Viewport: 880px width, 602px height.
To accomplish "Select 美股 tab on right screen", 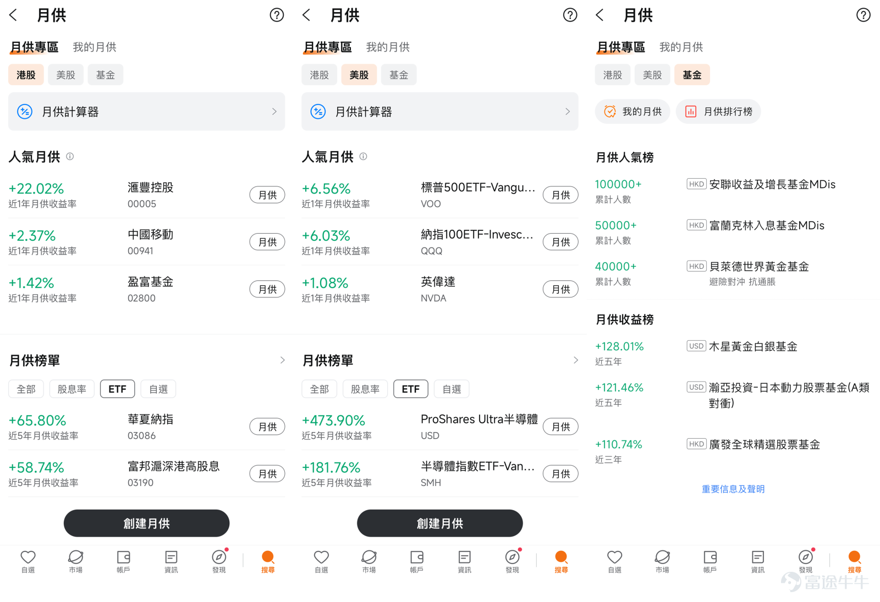I will tap(652, 75).
